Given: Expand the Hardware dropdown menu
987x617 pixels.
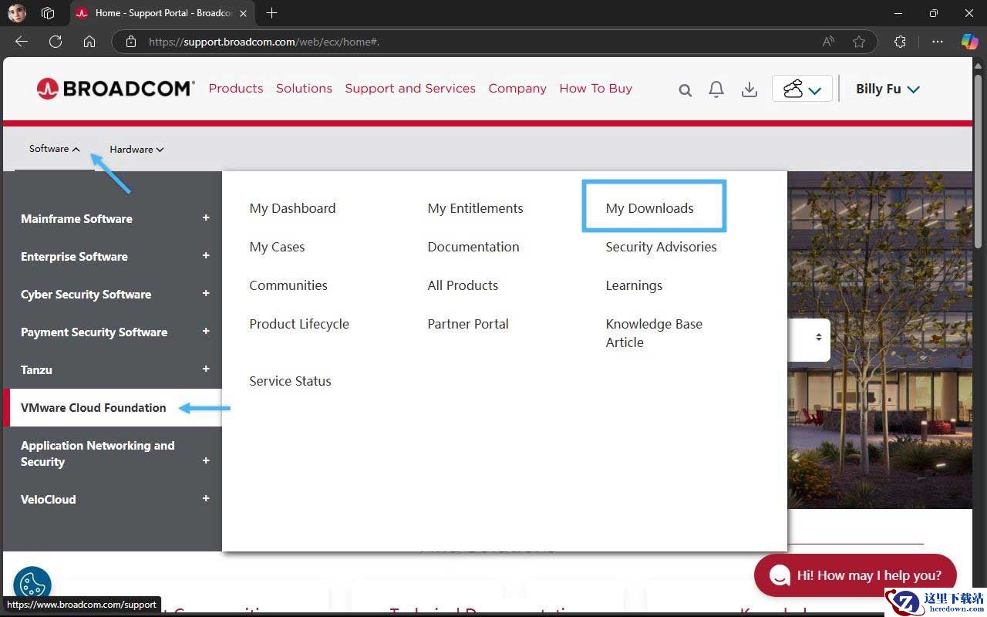Looking at the screenshot, I should click(x=136, y=149).
